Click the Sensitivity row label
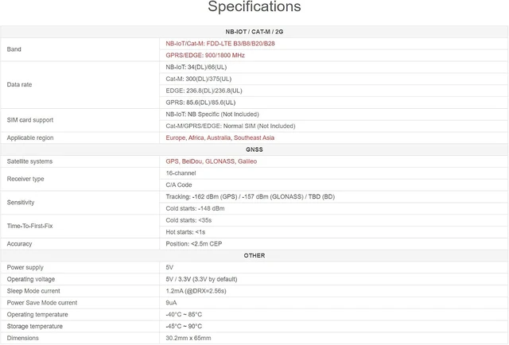The image size is (509, 345). pos(21,203)
